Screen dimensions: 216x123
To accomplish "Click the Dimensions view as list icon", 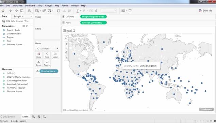I will pos(23,26).
